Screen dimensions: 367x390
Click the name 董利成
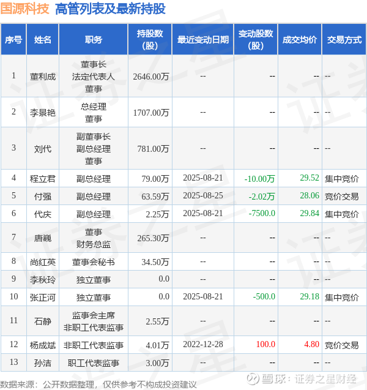tap(43, 77)
